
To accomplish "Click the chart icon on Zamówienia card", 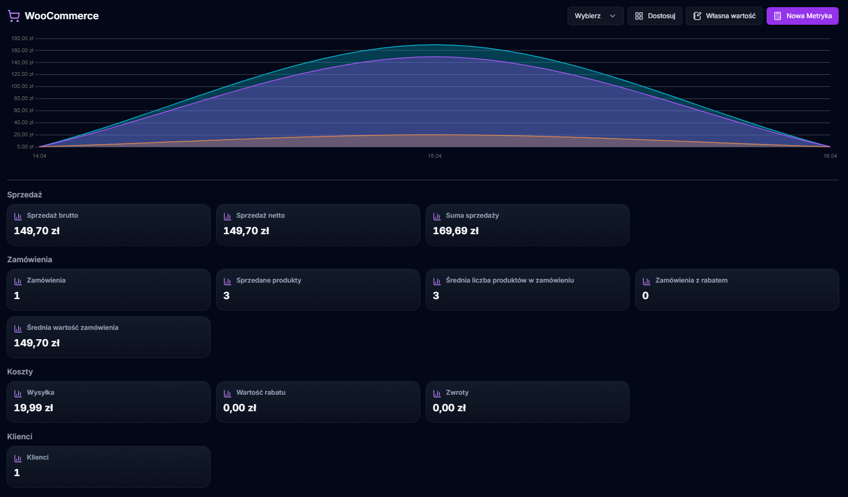I will (x=18, y=280).
